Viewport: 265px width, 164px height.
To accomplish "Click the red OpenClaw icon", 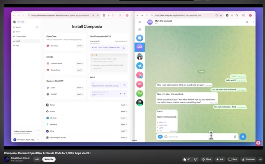I will click(48, 46).
